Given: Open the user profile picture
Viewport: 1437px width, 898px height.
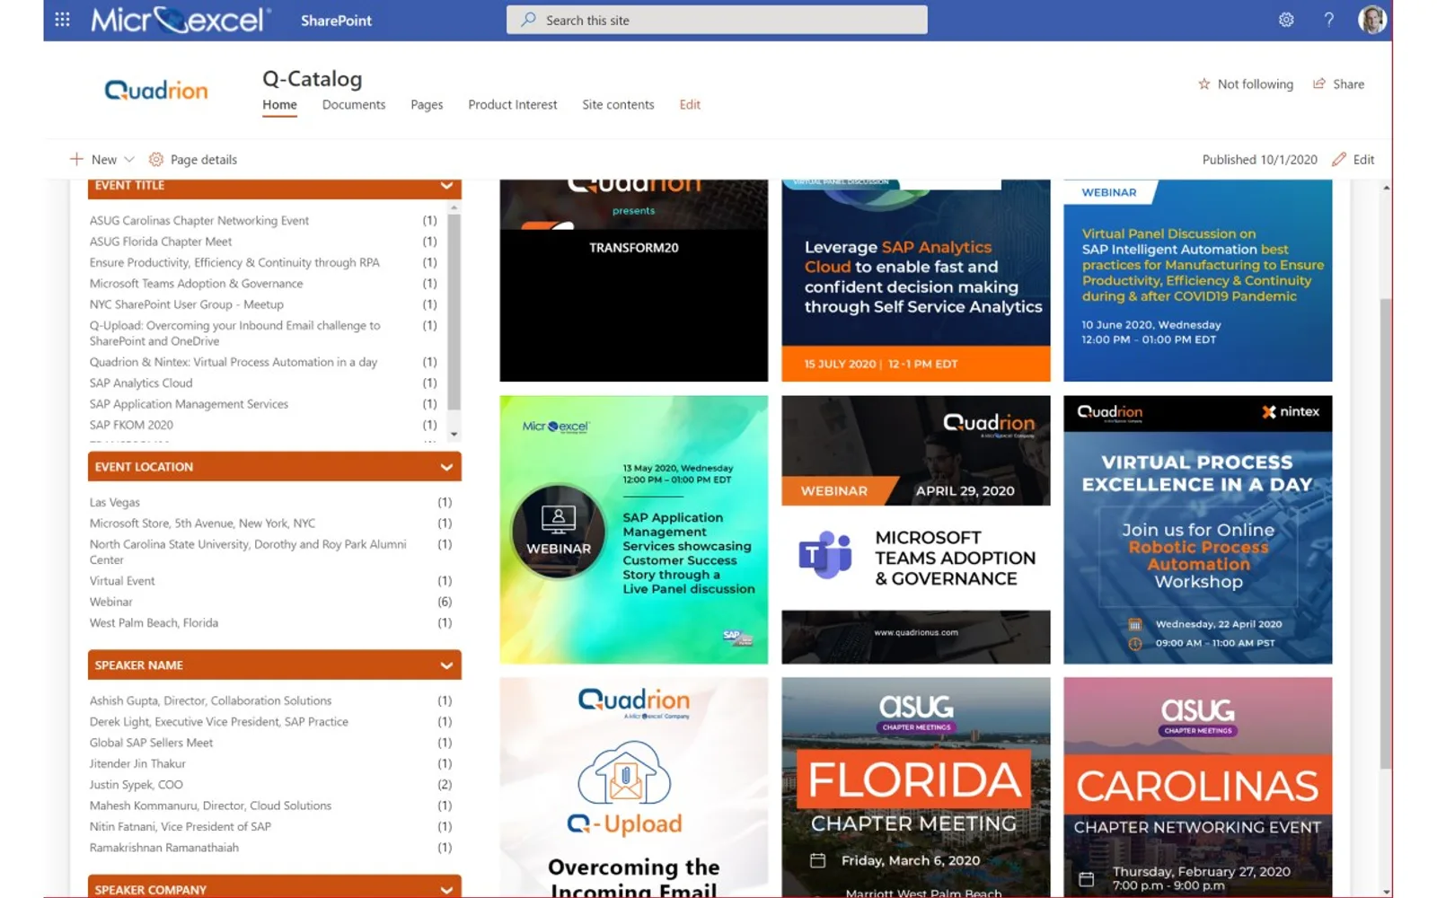Looking at the screenshot, I should (x=1371, y=19).
